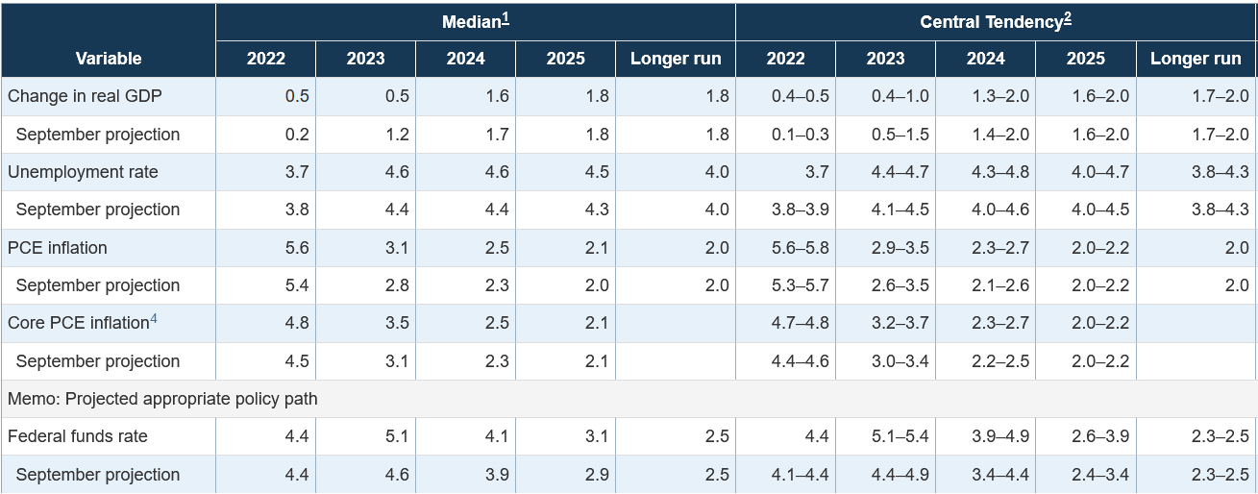Click the Central Tendency 2024 column header
Viewport: 1258px width, 494px height.
[x=986, y=59]
